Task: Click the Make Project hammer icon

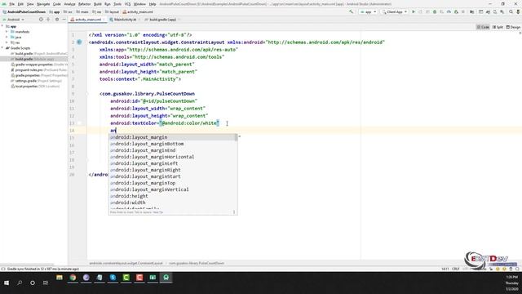Action: click(351, 12)
